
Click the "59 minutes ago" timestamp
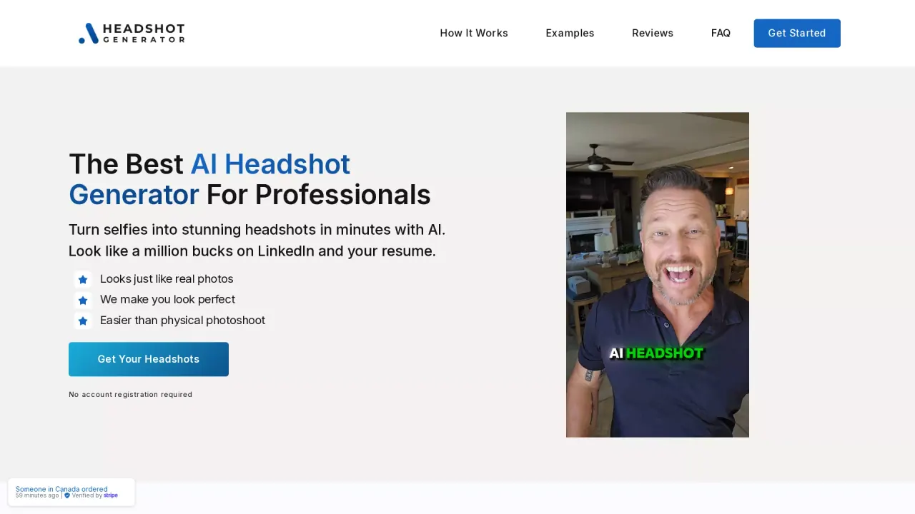pyautogui.click(x=37, y=495)
